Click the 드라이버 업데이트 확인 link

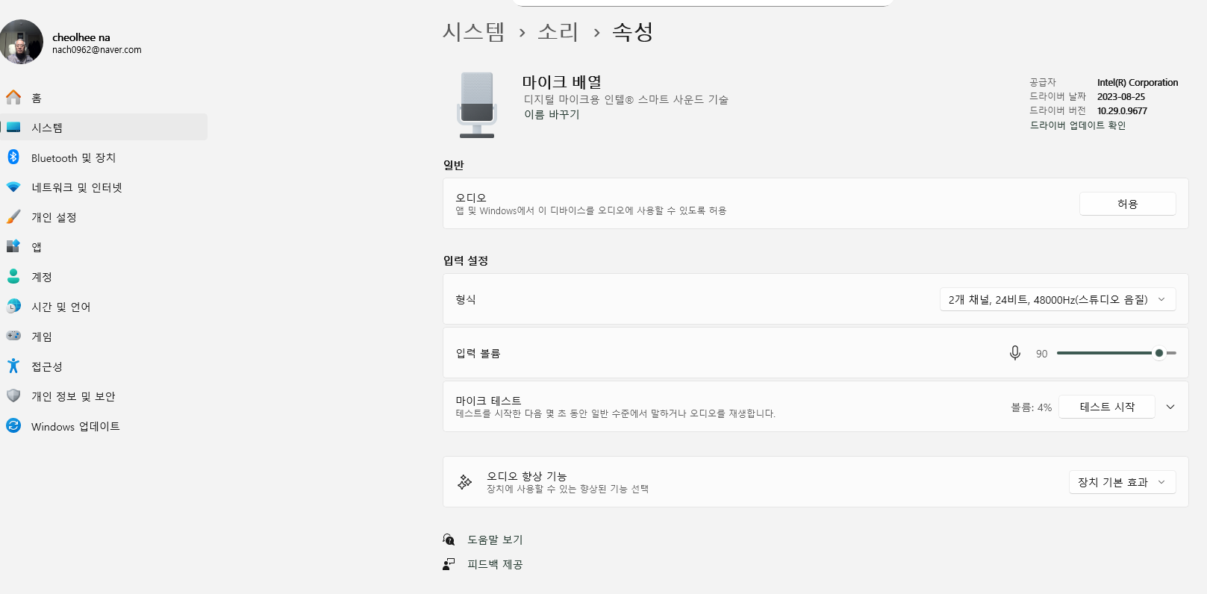tap(1078, 125)
